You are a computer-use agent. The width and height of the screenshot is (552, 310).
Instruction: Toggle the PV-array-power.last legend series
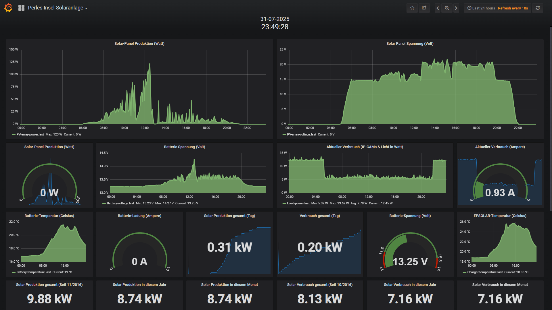point(30,135)
